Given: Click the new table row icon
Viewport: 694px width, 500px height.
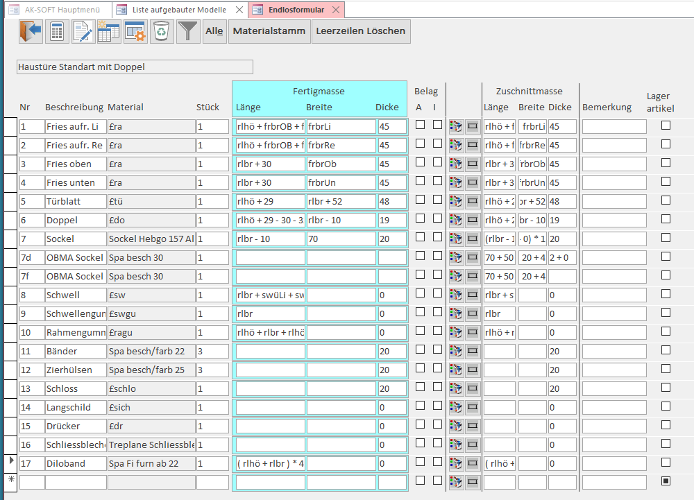Looking at the screenshot, I should click(109, 31).
